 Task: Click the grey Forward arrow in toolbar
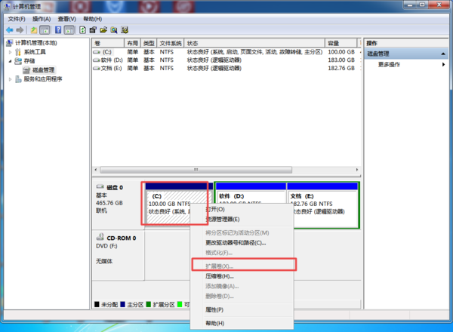[20, 29]
